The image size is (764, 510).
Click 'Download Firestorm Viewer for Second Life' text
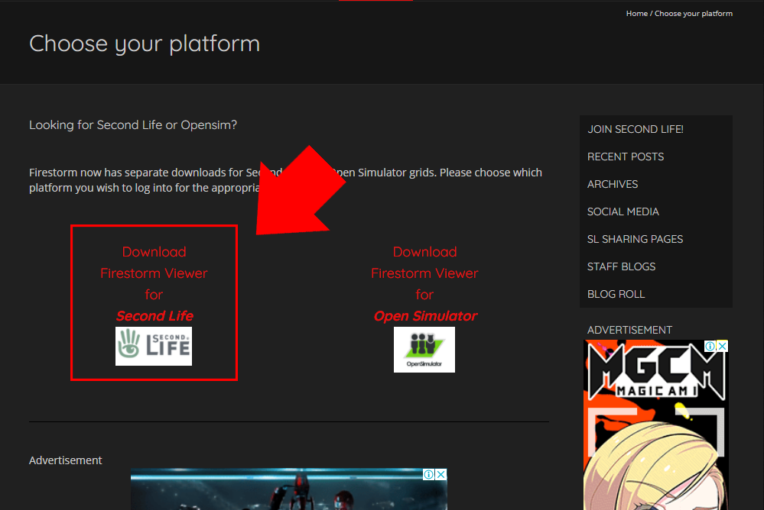tap(154, 283)
